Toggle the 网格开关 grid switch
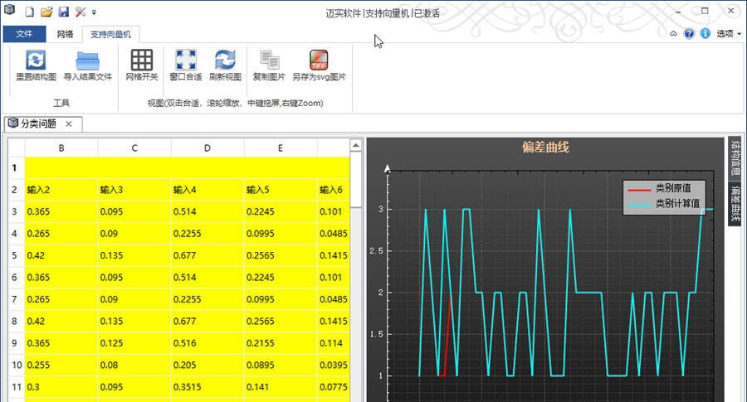Screen dimensions: 747x402 point(142,61)
